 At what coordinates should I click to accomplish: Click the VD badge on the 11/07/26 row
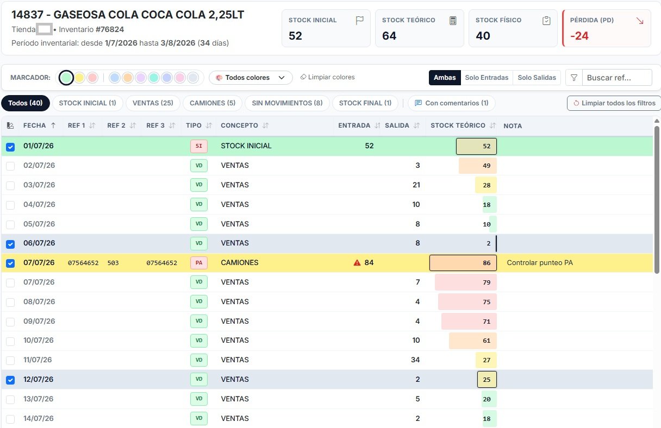click(199, 360)
